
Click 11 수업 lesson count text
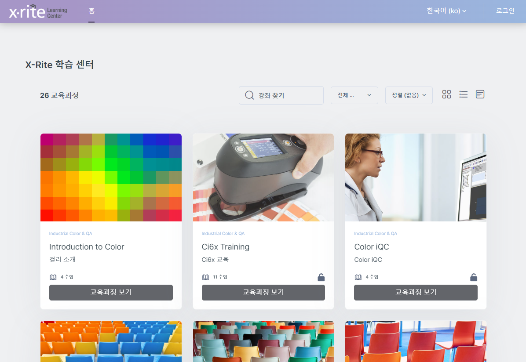tap(220, 277)
